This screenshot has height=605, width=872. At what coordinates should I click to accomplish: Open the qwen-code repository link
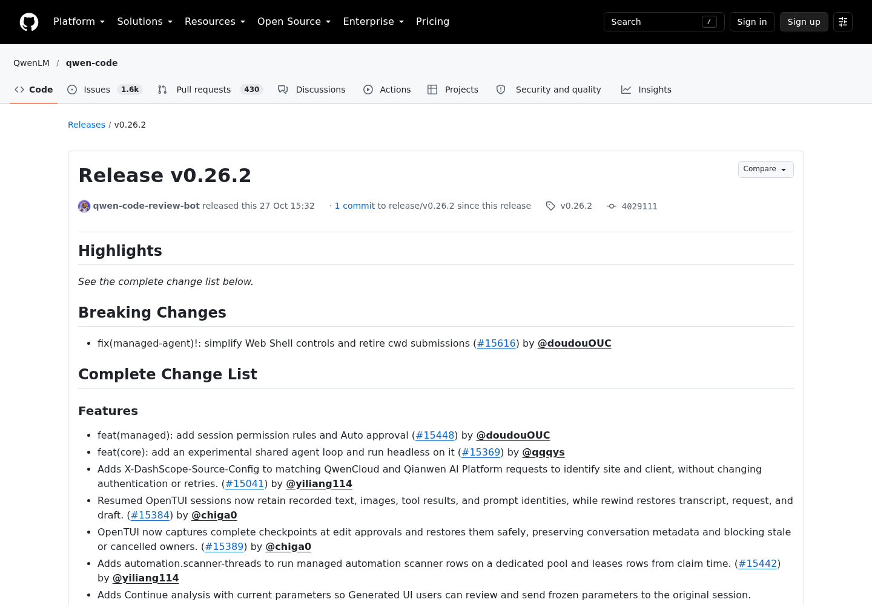point(92,63)
